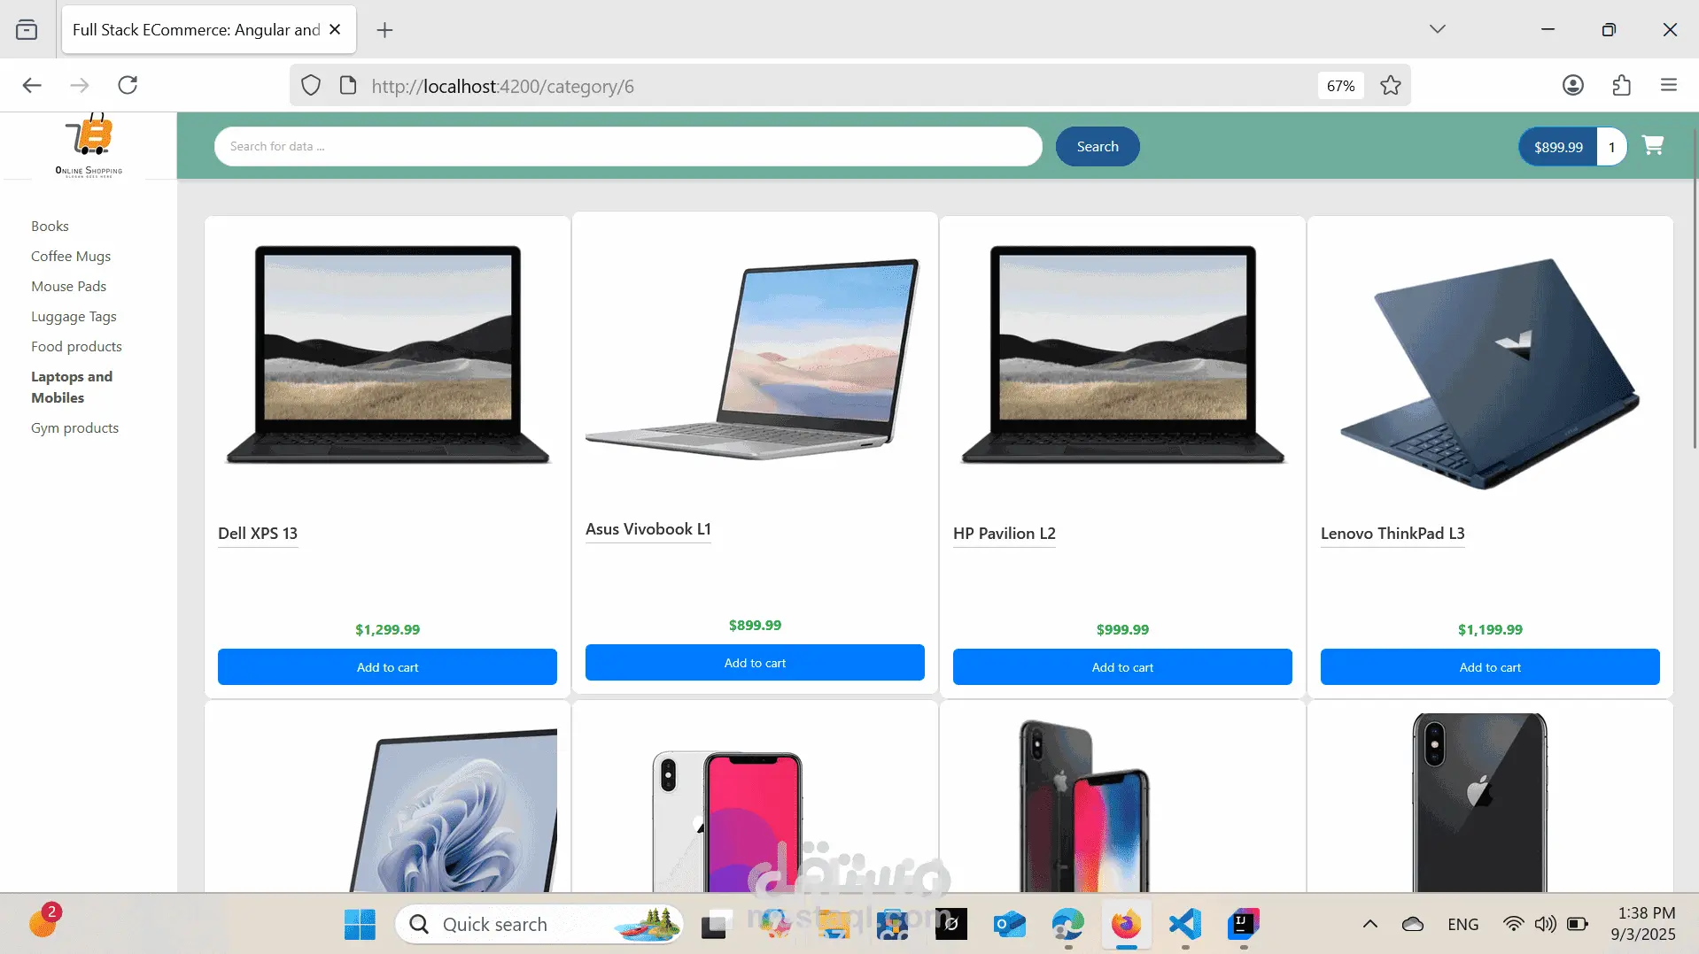Image resolution: width=1699 pixels, height=954 pixels.
Task: Open the shopping cart icon
Action: (1653, 145)
